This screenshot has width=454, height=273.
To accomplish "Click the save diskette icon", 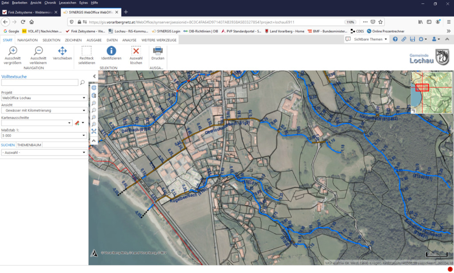I will (x=412, y=39).
